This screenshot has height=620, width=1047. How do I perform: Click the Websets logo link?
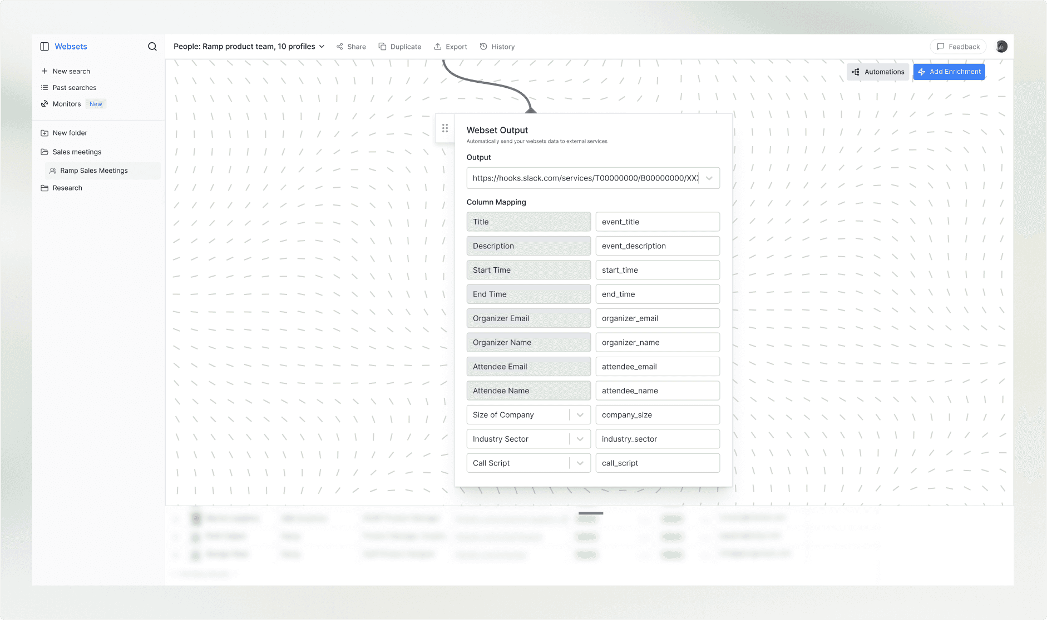click(71, 47)
